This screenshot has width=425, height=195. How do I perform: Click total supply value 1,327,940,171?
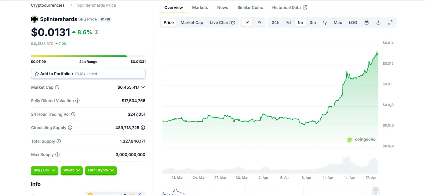(x=132, y=141)
